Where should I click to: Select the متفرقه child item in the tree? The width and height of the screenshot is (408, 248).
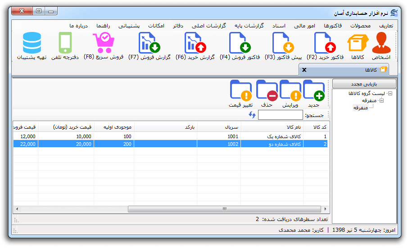tap(360, 108)
